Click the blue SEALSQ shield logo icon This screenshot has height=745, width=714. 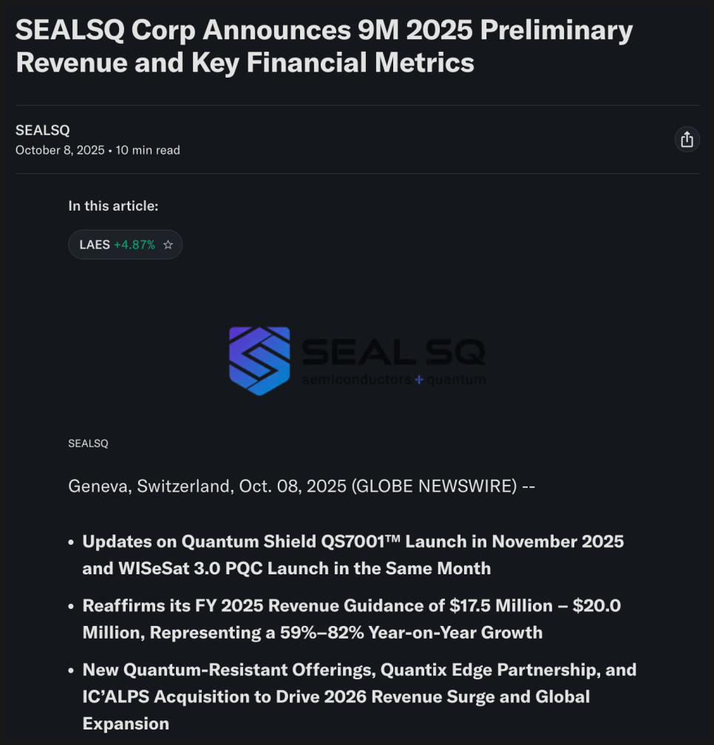tap(259, 361)
